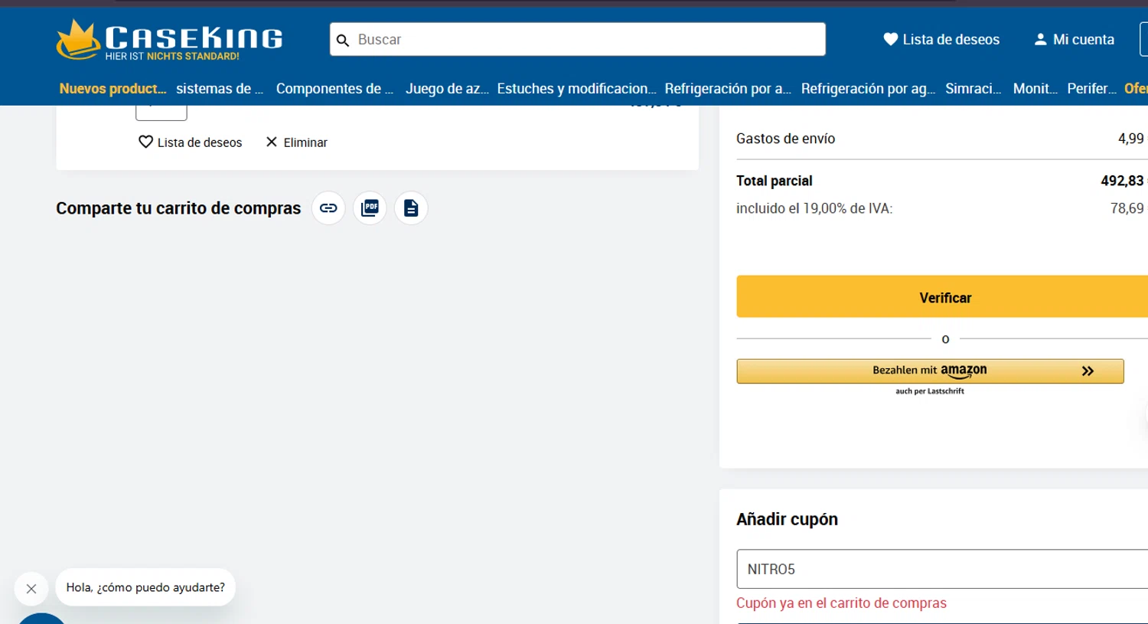Open Refrigeración por a... menu item
This screenshot has width=1148, height=624.
[x=728, y=89]
